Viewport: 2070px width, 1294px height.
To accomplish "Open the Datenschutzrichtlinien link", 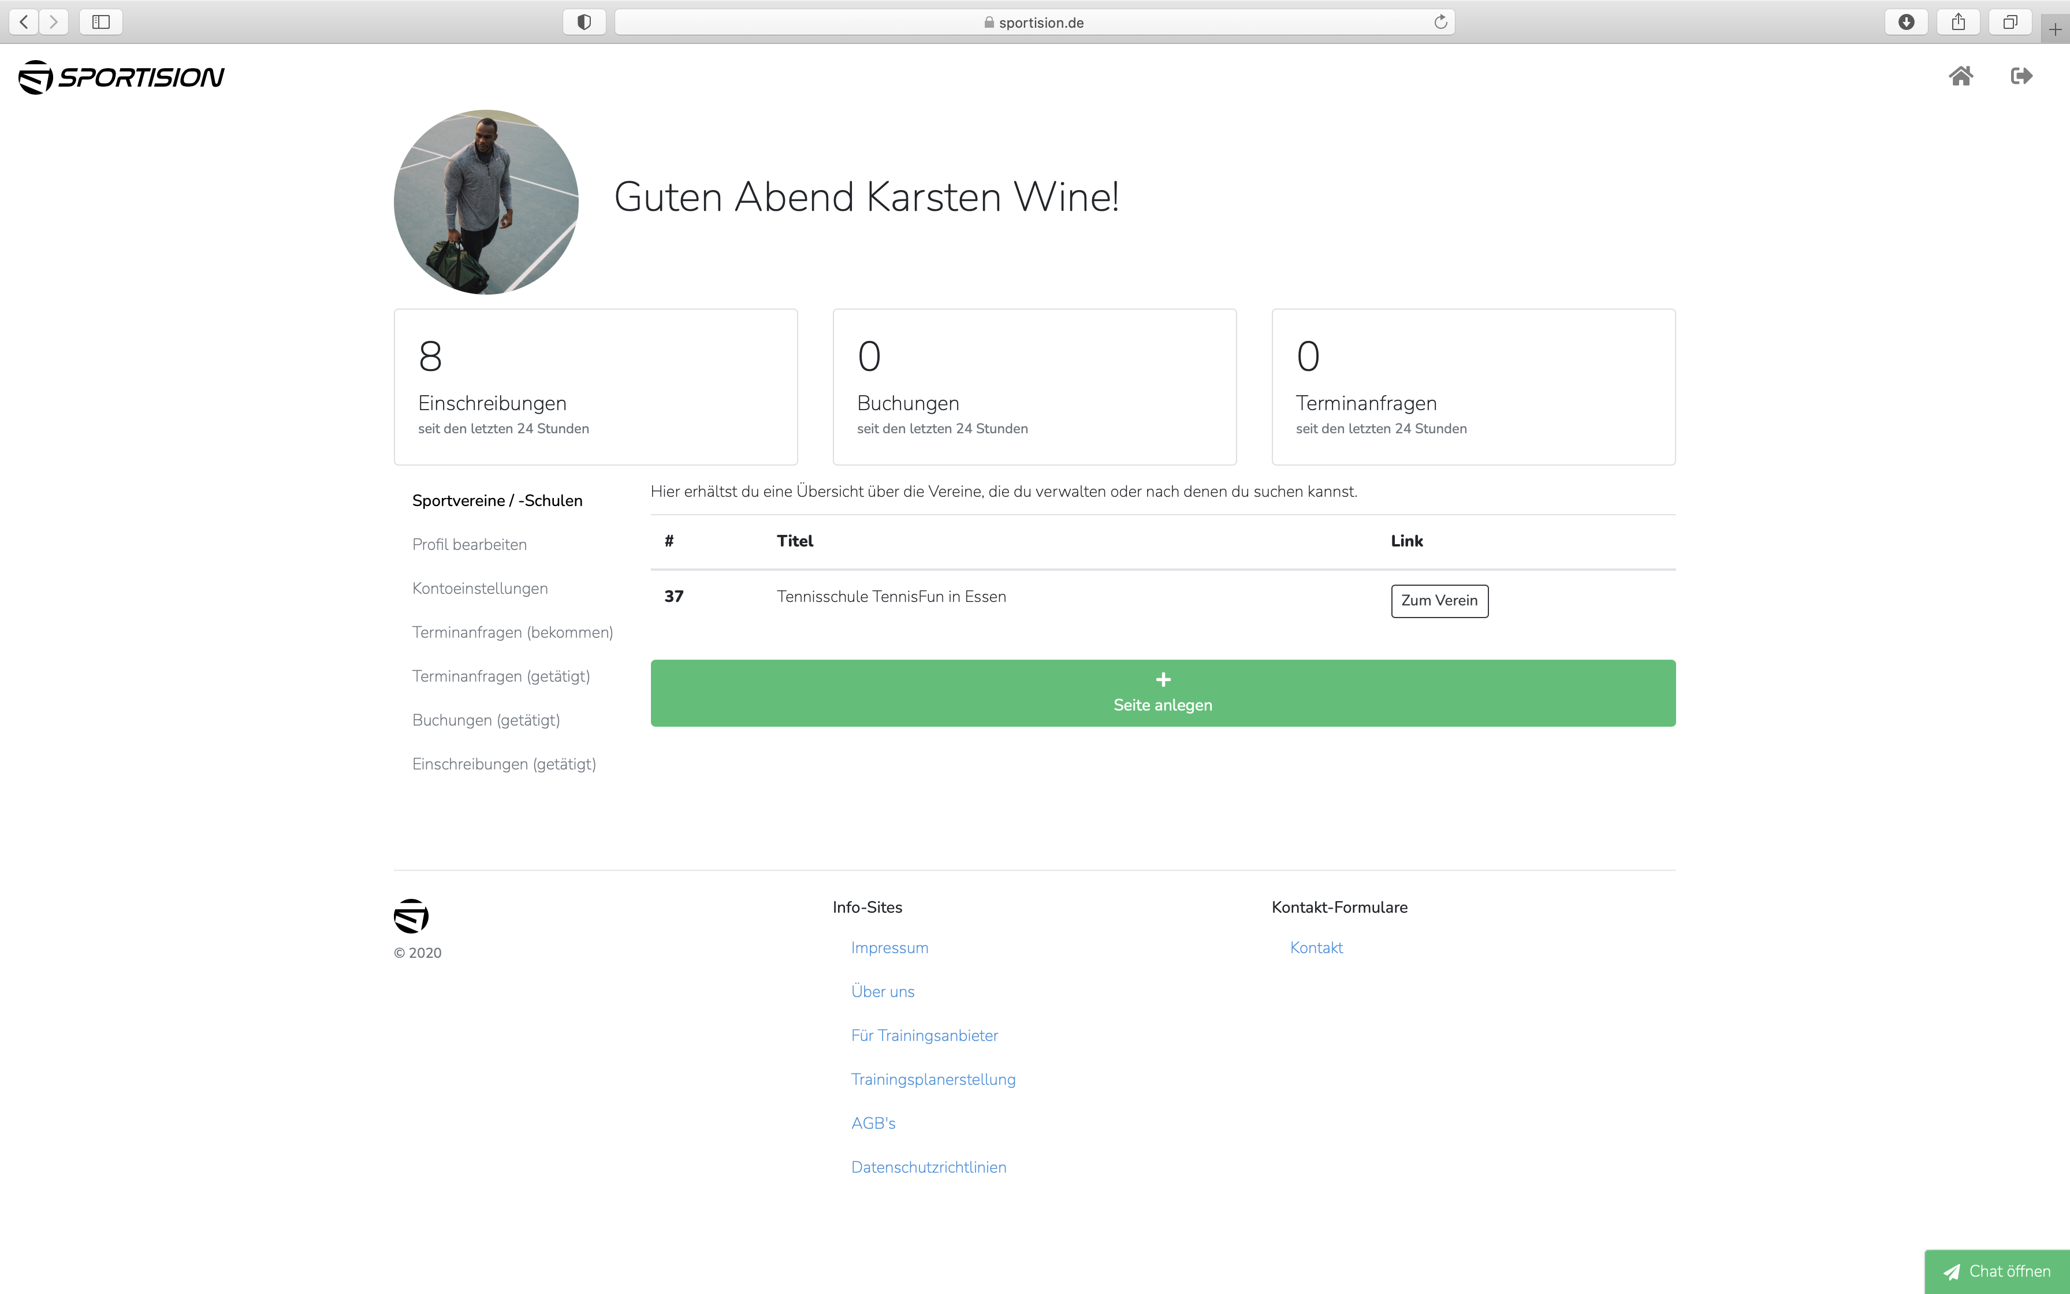I will pos(928,1167).
